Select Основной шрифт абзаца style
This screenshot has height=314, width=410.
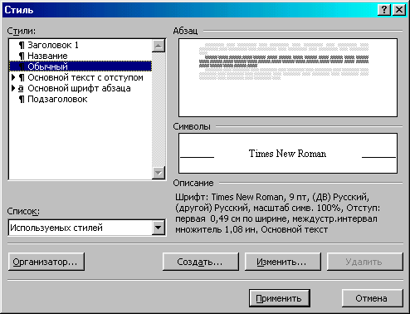point(81,88)
